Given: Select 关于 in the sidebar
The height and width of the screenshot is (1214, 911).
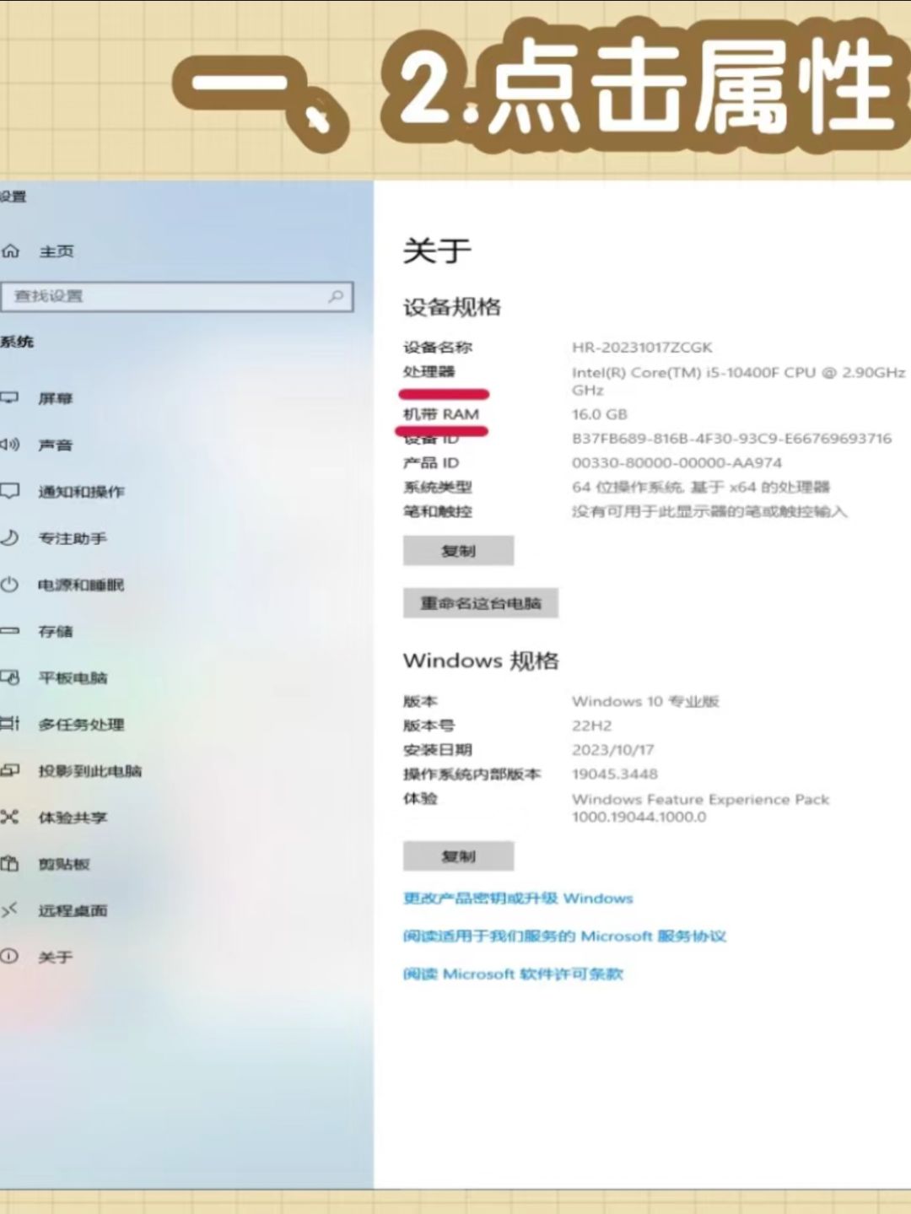Looking at the screenshot, I should click(55, 957).
